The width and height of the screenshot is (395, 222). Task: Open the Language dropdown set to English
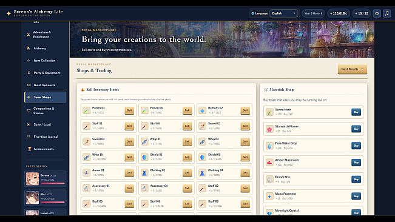283,13
